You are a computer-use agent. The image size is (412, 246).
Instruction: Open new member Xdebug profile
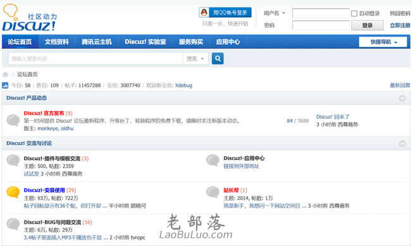tap(184, 85)
